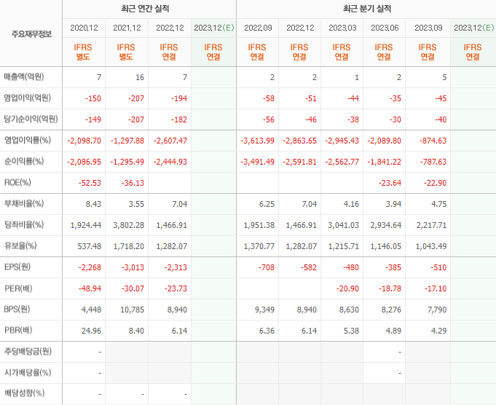Screen dimensions: 496x405
Task: Click annual column header 2021.12
Action: click(x=127, y=28)
